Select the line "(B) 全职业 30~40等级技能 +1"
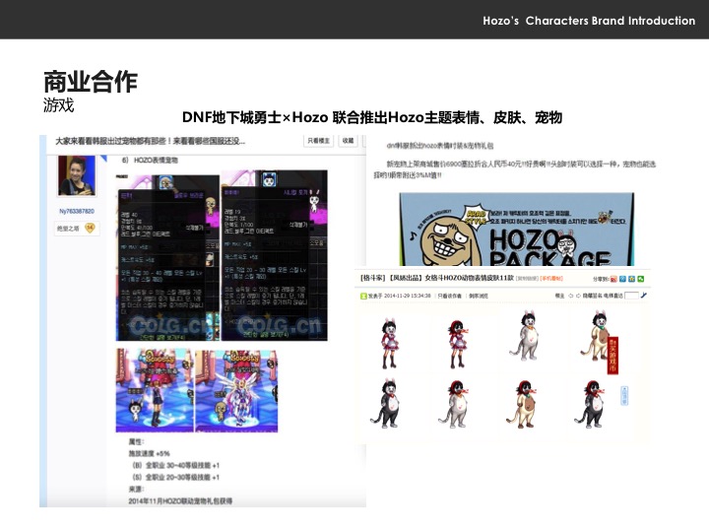 (x=175, y=465)
